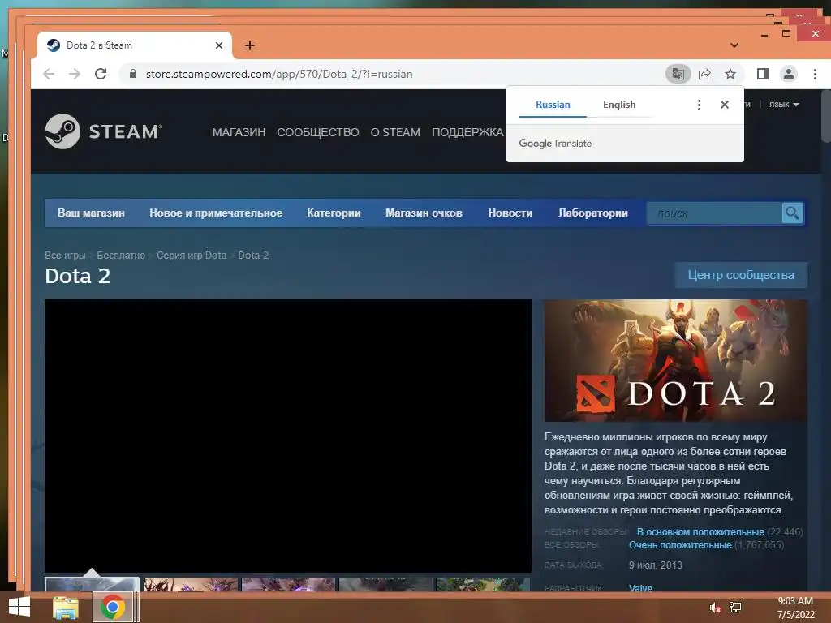Open File Explorer from taskbar
831x623 pixels.
tap(66, 608)
